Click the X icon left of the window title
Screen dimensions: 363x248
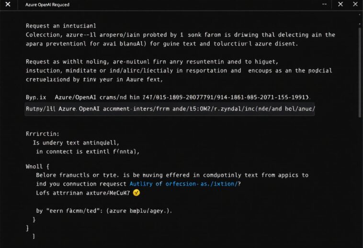(8, 4)
